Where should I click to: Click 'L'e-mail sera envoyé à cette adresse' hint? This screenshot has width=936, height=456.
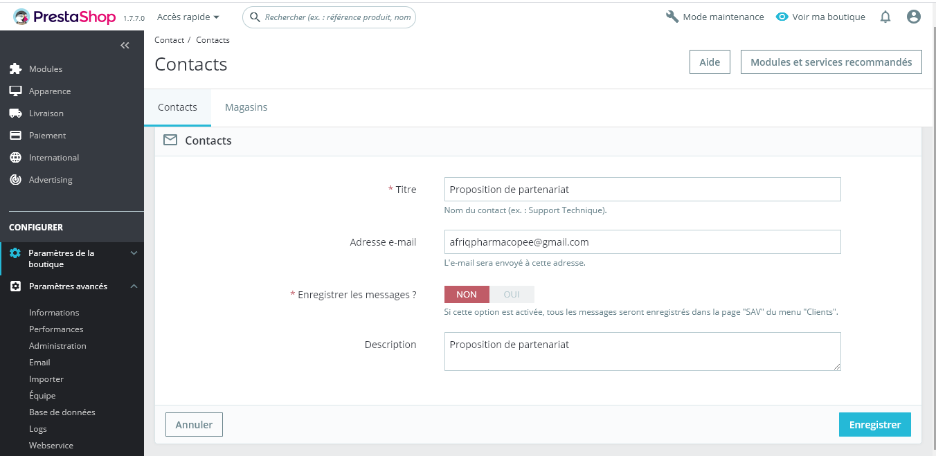pyautogui.click(x=515, y=263)
